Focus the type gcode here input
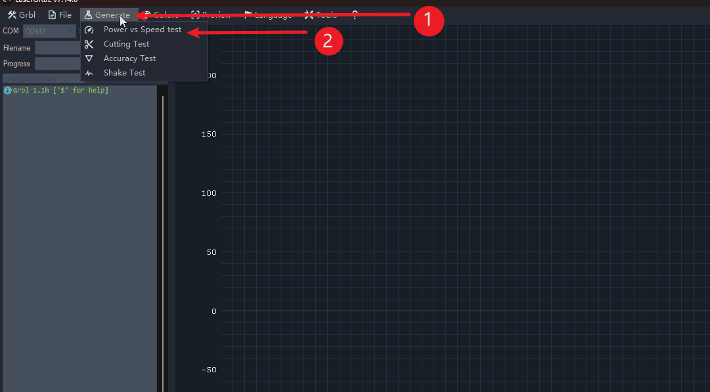Image resolution: width=710 pixels, height=392 pixels. point(39,79)
